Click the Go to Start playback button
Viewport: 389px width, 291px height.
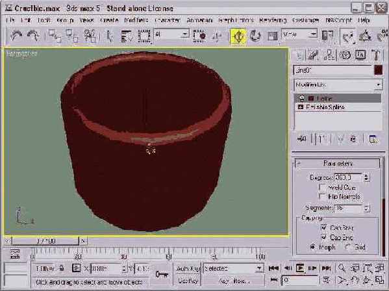[x=273, y=268]
